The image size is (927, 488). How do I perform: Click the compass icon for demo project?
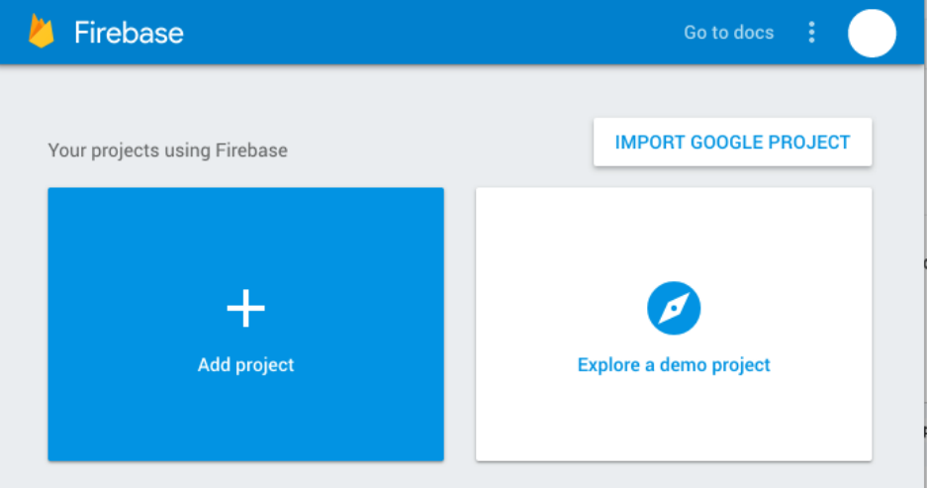[x=674, y=308]
